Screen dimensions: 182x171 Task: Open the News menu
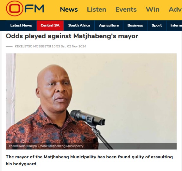(x=69, y=9)
